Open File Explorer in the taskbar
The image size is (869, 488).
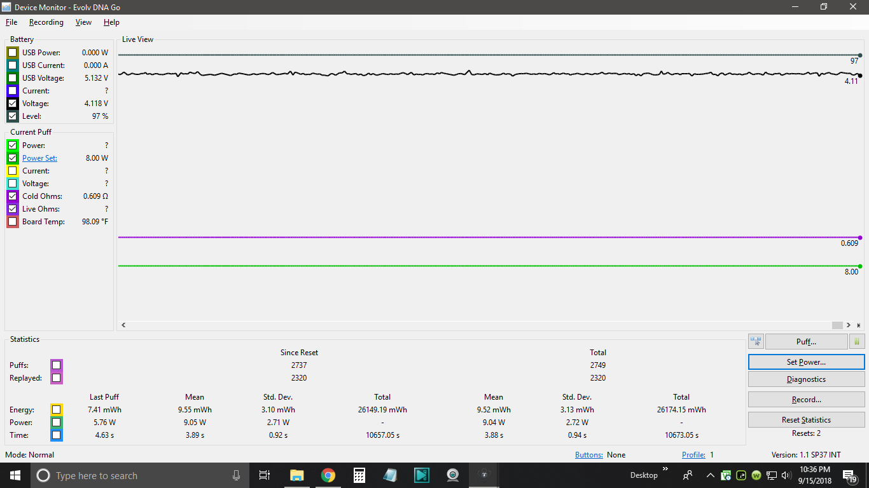pyautogui.click(x=296, y=475)
